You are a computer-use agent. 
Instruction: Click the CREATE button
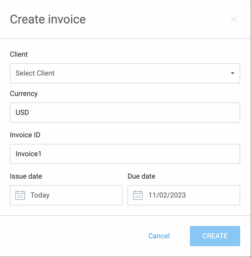coord(215,236)
